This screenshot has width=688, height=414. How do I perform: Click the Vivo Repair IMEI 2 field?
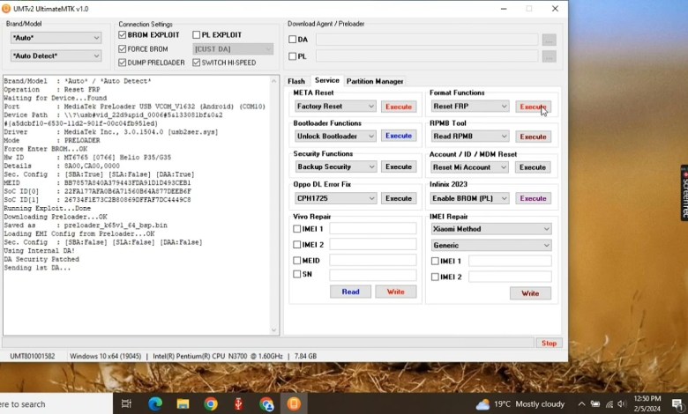(372, 244)
